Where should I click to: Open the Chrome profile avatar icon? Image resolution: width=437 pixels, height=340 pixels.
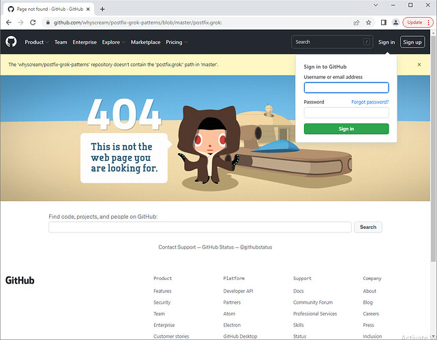click(x=395, y=22)
